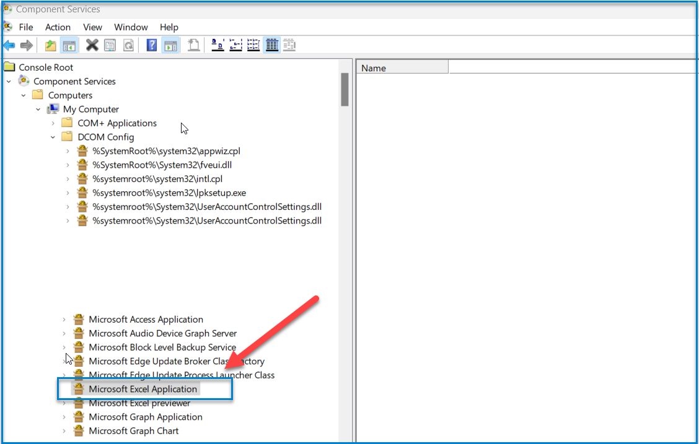Click the gray Forward arrow in toolbar

(x=27, y=45)
